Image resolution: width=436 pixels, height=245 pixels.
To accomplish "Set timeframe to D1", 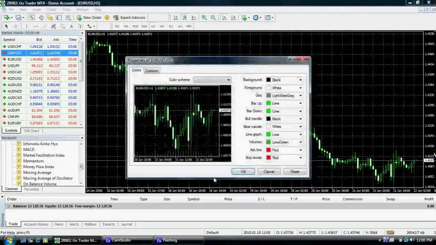I will pyautogui.click(x=171, y=26).
